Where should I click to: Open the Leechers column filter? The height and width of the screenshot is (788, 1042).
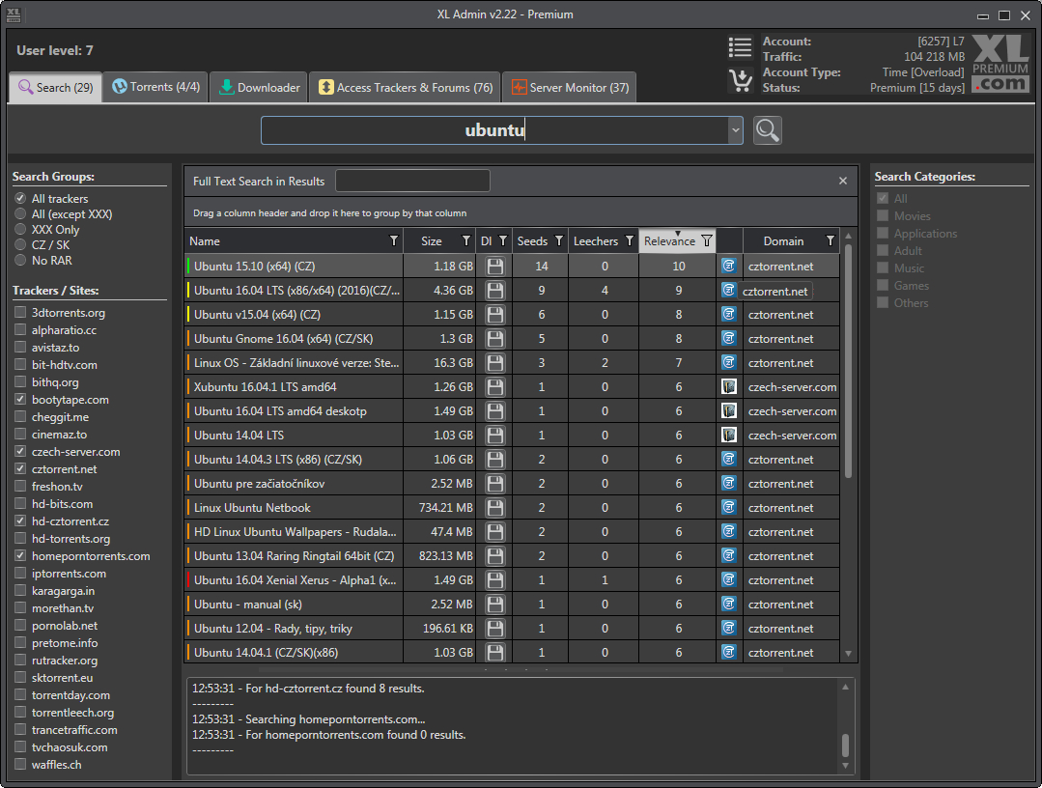[x=630, y=240]
